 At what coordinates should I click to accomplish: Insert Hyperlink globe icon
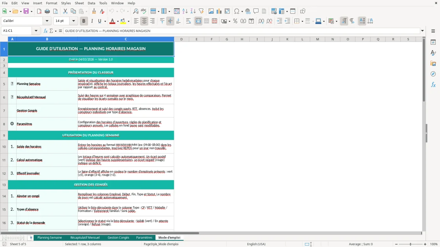click(248, 11)
